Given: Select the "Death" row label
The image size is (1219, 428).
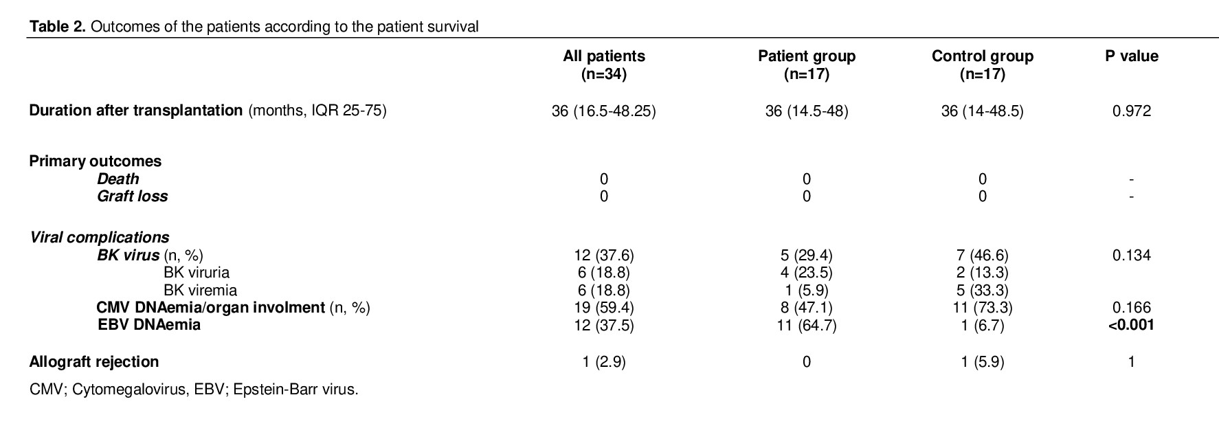Looking at the screenshot, I should point(118,179).
